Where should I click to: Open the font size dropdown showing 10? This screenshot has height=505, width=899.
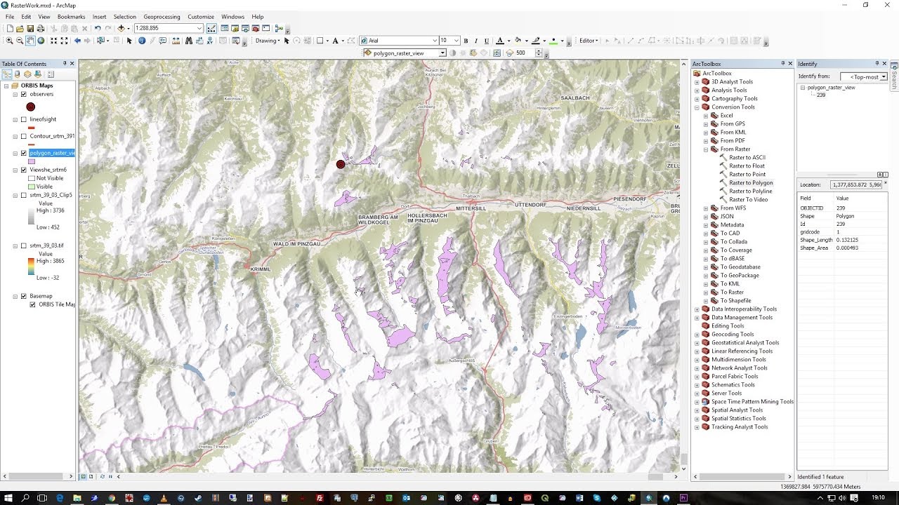point(456,41)
